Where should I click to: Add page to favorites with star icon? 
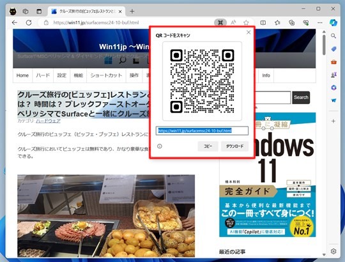click(246, 22)
